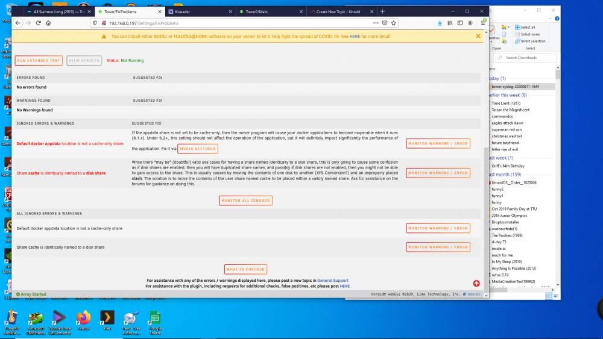Switch to the Tower2/Main tab
The image size is (603, 339).
pyautogui.click(x=270, y=12)
